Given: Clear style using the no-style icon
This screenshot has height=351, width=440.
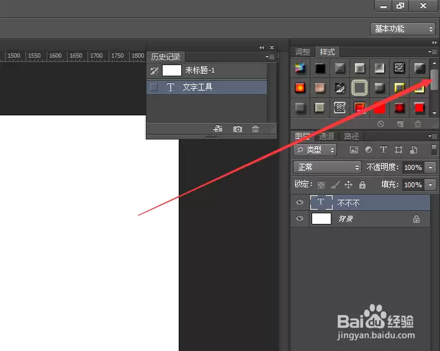Looking at the screenshot, I should [x=380, y=123].
